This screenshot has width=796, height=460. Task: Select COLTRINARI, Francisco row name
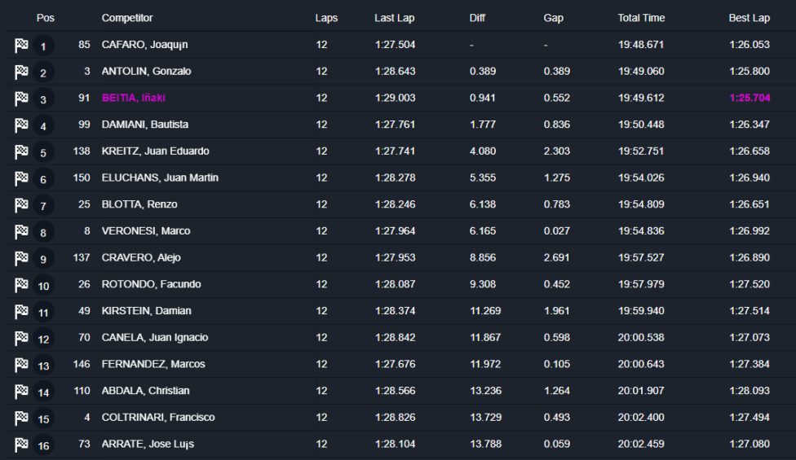click(158, 418)
